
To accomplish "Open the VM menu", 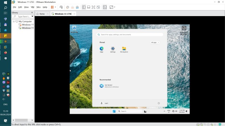I will tap(32, 7).
